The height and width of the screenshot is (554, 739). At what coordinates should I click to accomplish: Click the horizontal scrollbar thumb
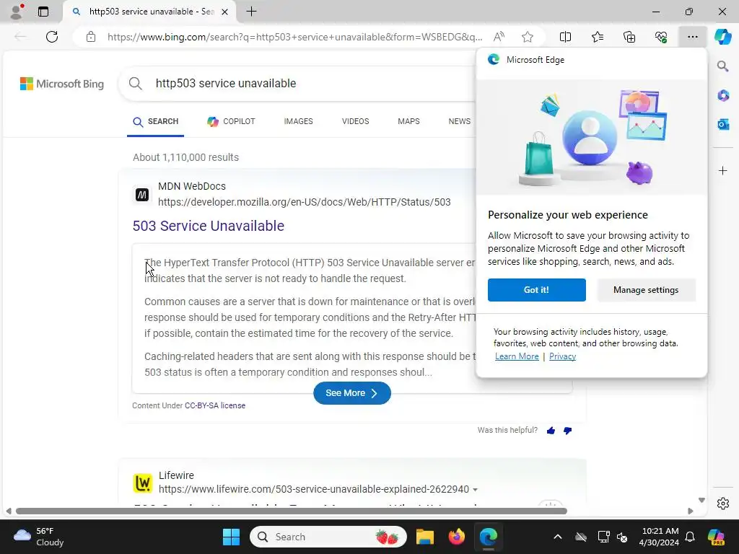coord(292,511)
